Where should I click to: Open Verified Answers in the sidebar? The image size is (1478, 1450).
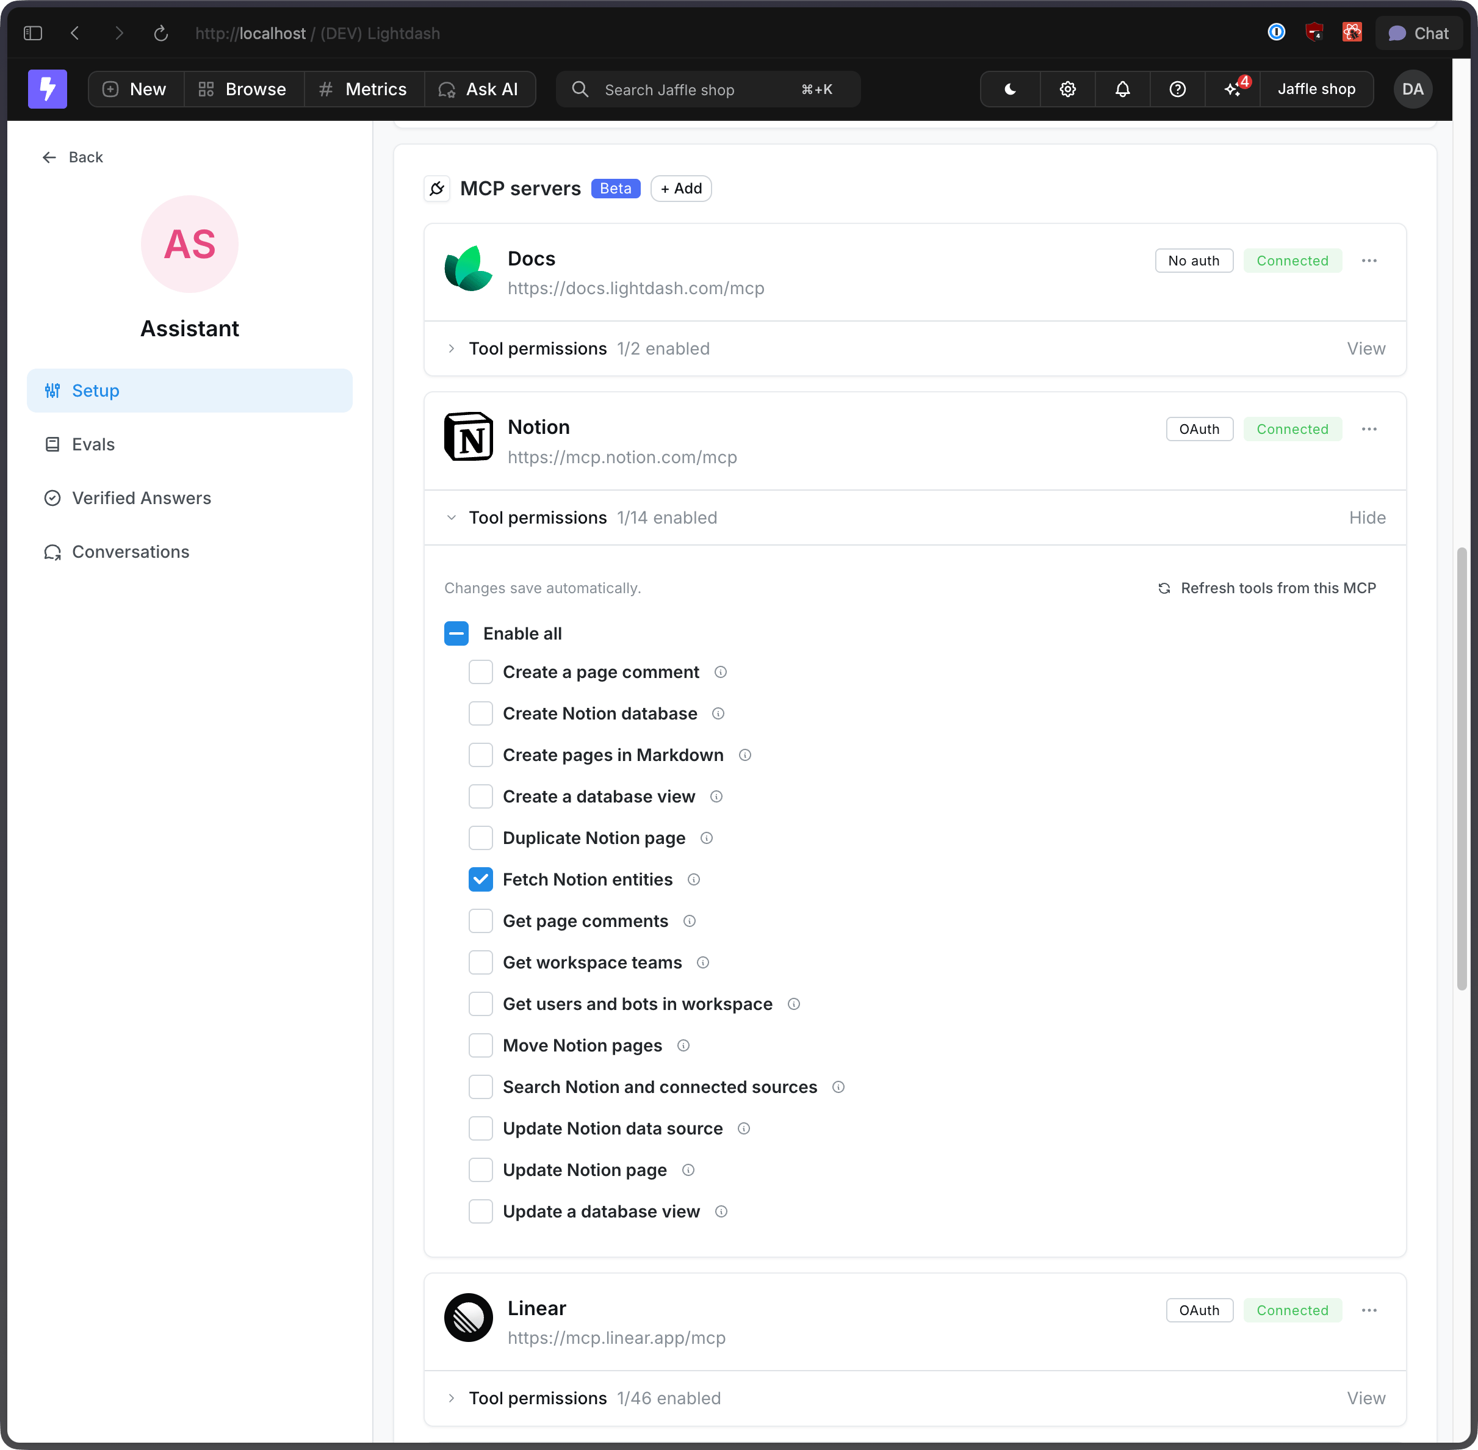(x=190, y=498)
